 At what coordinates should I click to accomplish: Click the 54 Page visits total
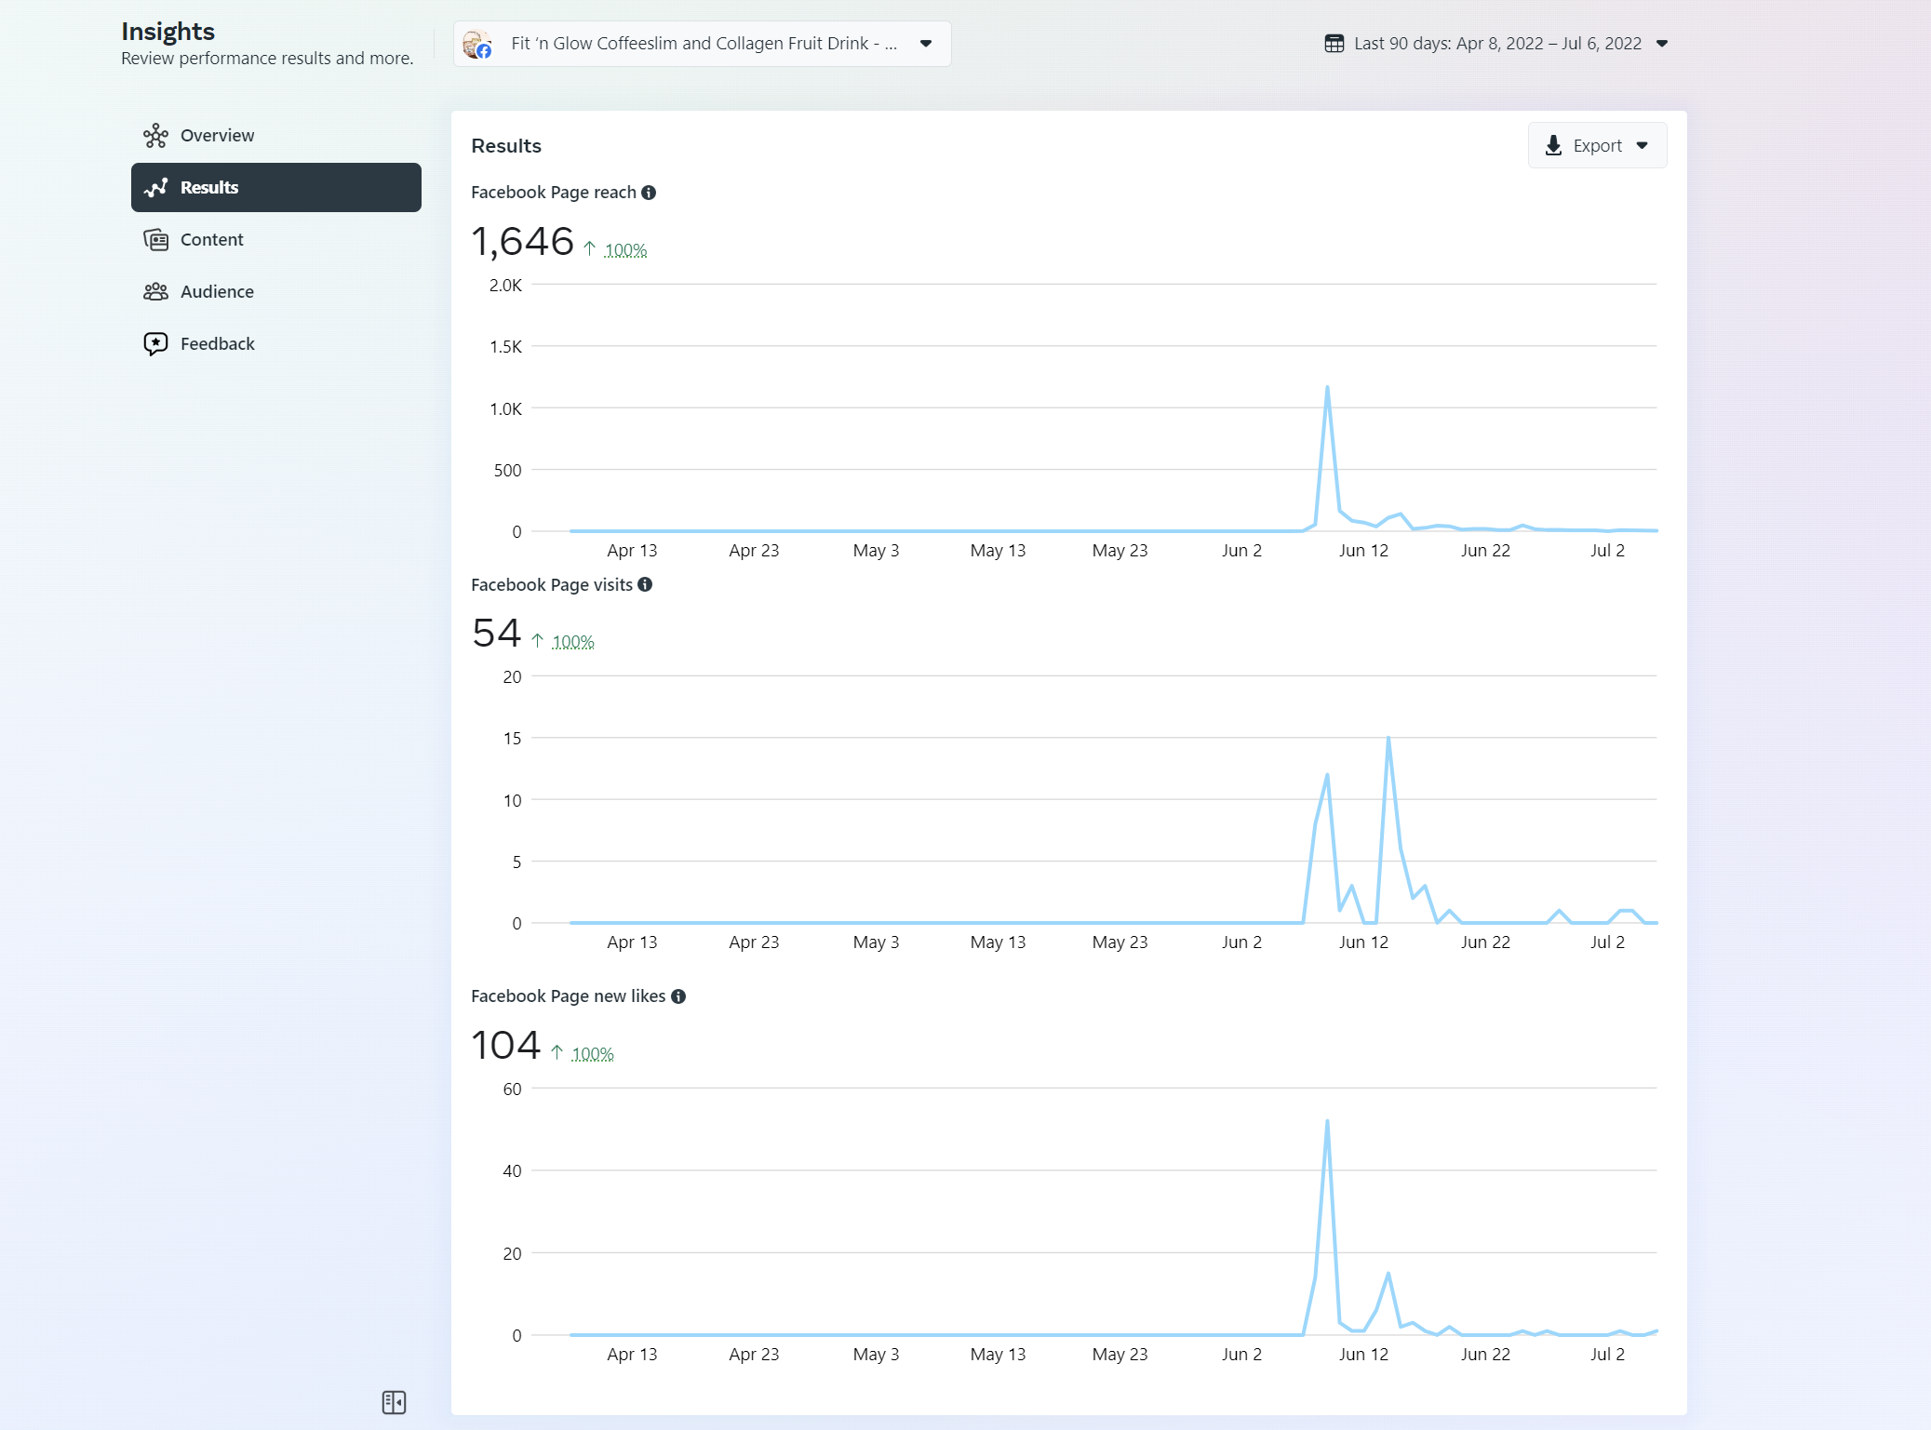click(496, 634)
